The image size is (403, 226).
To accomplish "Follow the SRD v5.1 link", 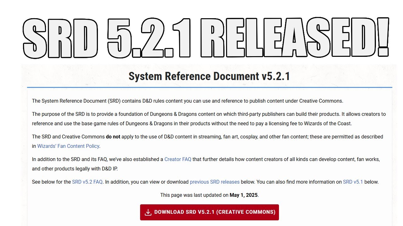I will pyautogui.click(x=353, y=182).
